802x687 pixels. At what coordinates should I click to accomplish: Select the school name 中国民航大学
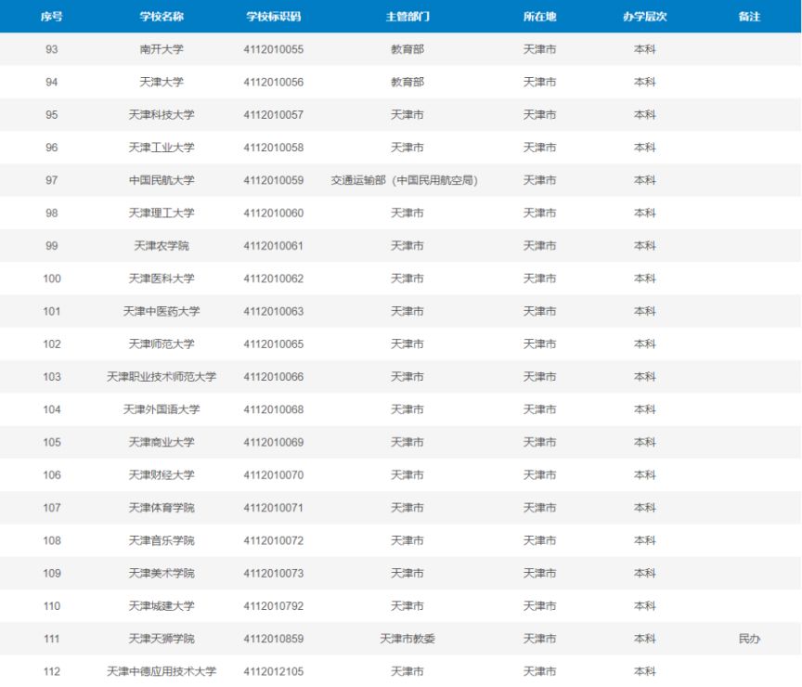(x=162, y=180)
